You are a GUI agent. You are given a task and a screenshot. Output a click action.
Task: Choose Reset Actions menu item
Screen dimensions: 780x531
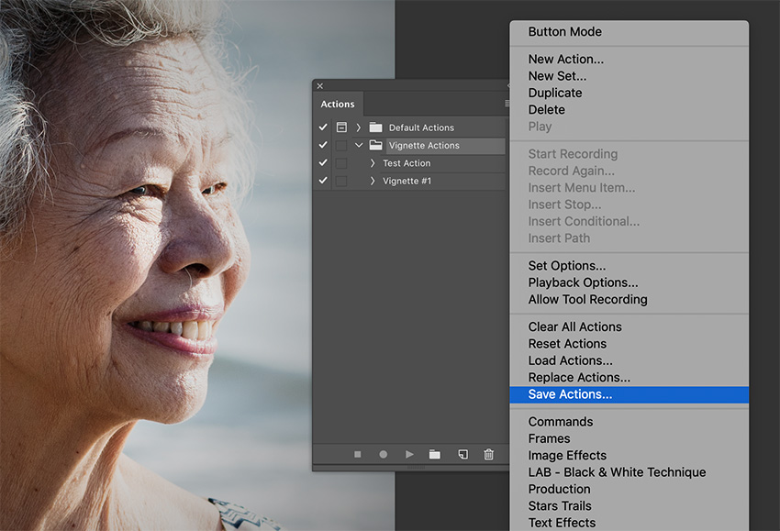(630, 344)
